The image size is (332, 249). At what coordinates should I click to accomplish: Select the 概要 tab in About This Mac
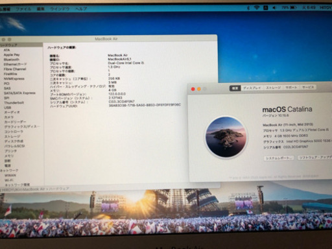[x=235, y=88]
